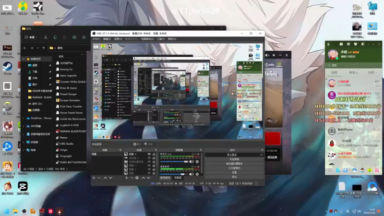The width and height of the screenshot is (384, 216).
Task: Open QQ空间 star icon in QQ header
Action: [x=348, y=44]
